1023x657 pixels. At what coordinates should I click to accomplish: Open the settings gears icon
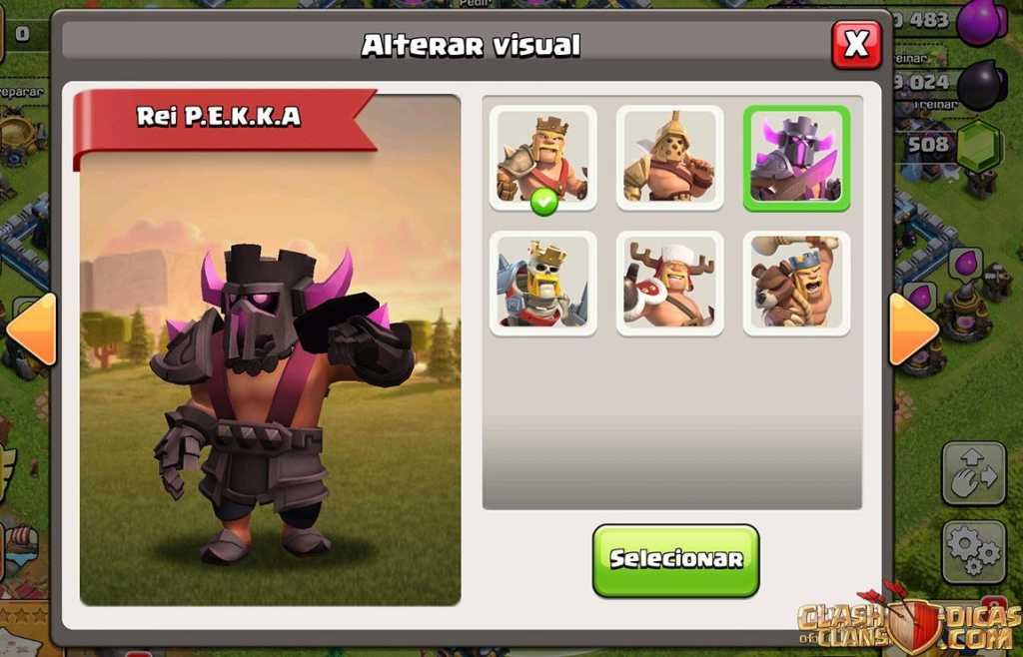click(973, 551)
